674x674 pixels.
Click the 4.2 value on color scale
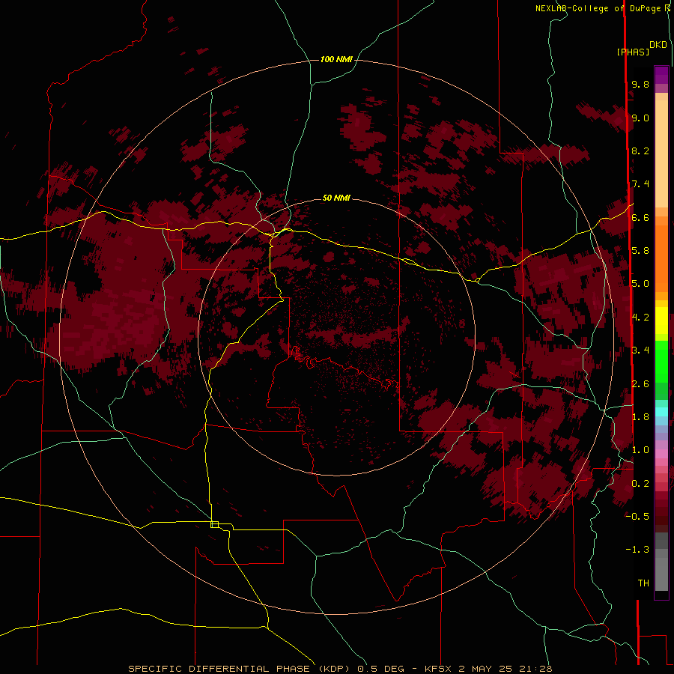(x=640, y=318)
